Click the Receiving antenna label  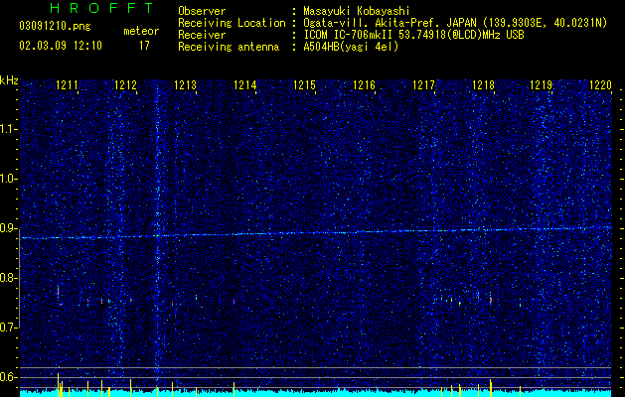coord(229,47)
